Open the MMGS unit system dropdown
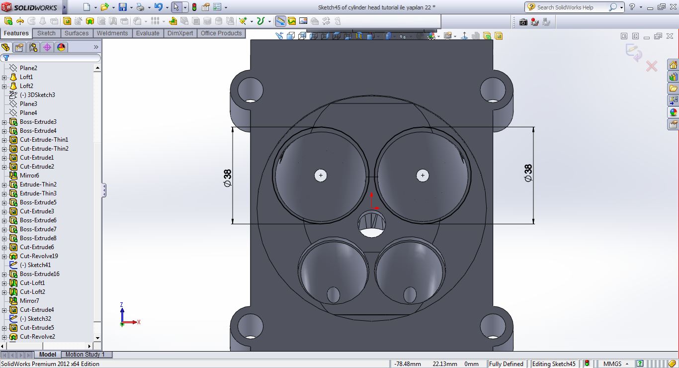The width and height of the screenshot is (679, 368). [616, 364]
